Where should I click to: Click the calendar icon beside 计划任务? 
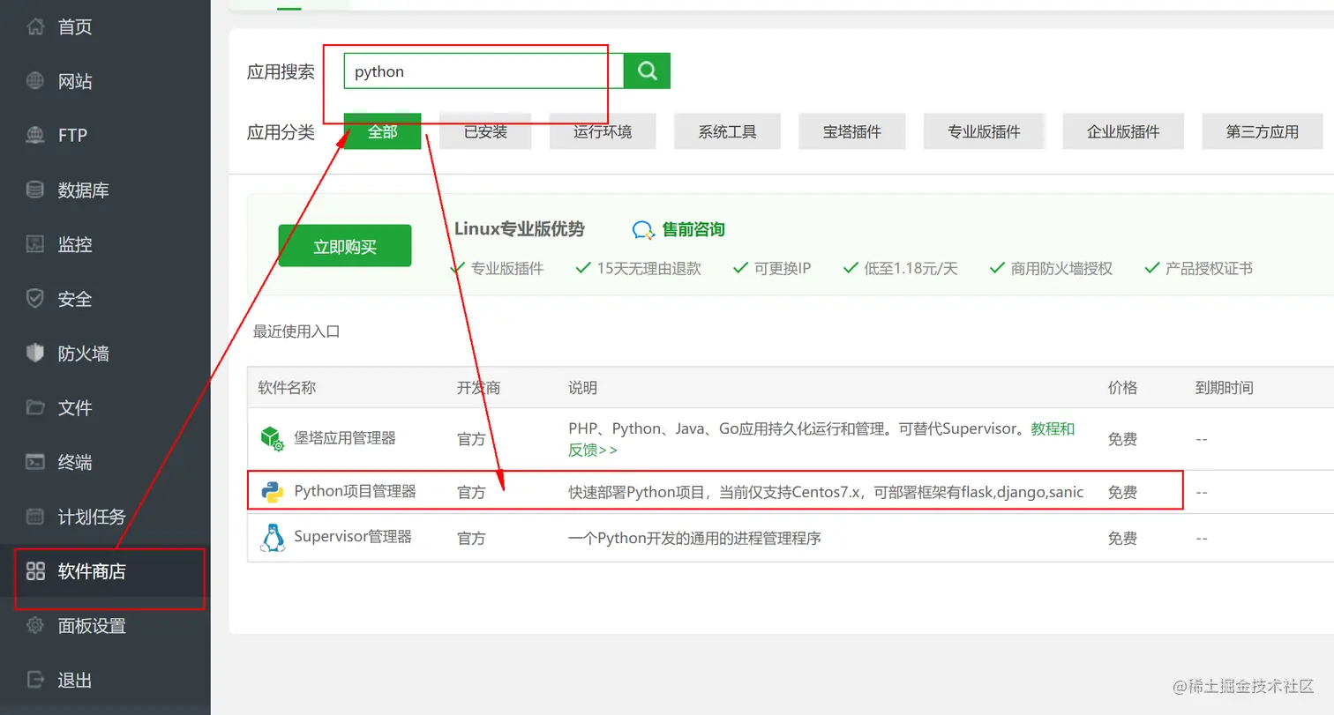coord(35,517)
